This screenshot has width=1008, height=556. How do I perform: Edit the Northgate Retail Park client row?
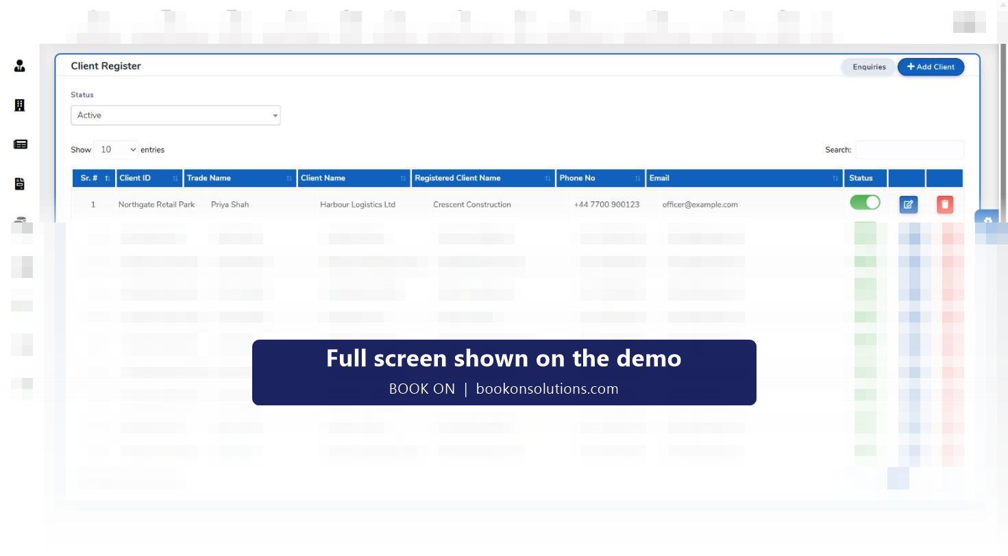pos(909,204)
